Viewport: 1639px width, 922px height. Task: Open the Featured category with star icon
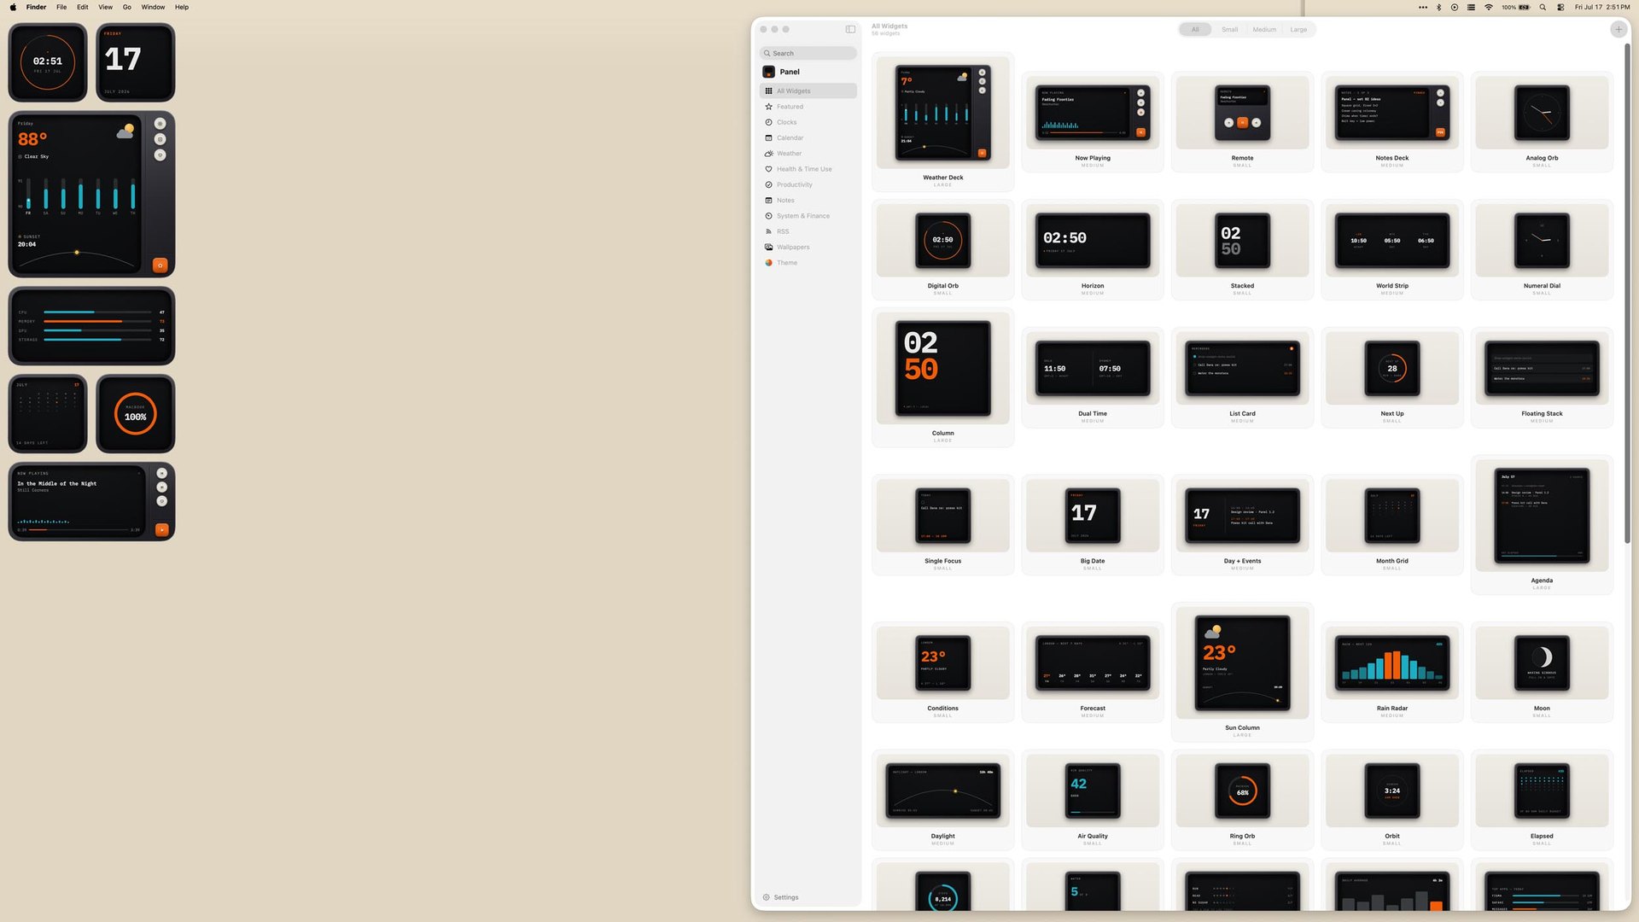pyautogui.click(x=808, y=107)
